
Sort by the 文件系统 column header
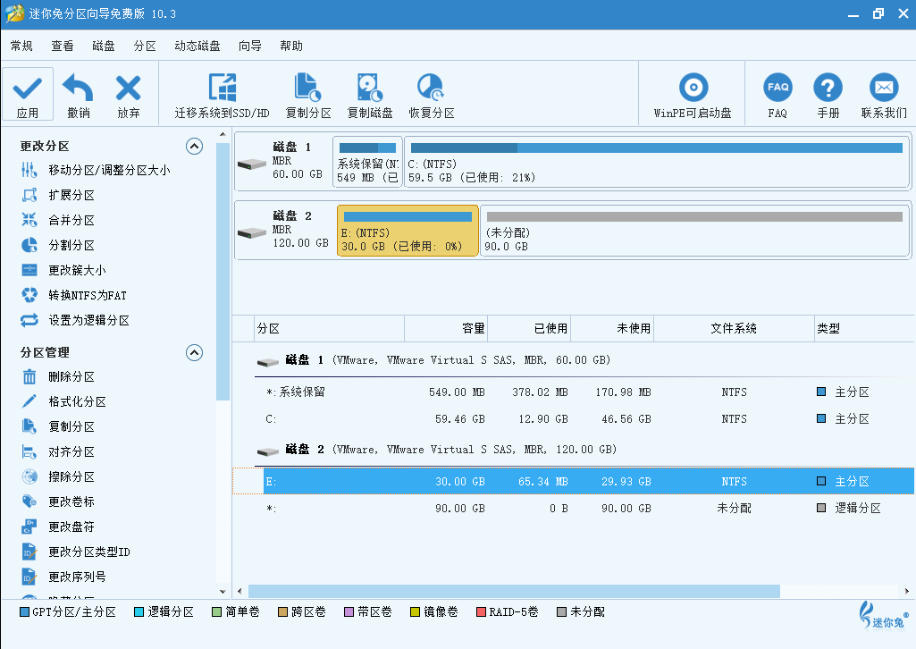pyautogui.click(x=734, y=328)
